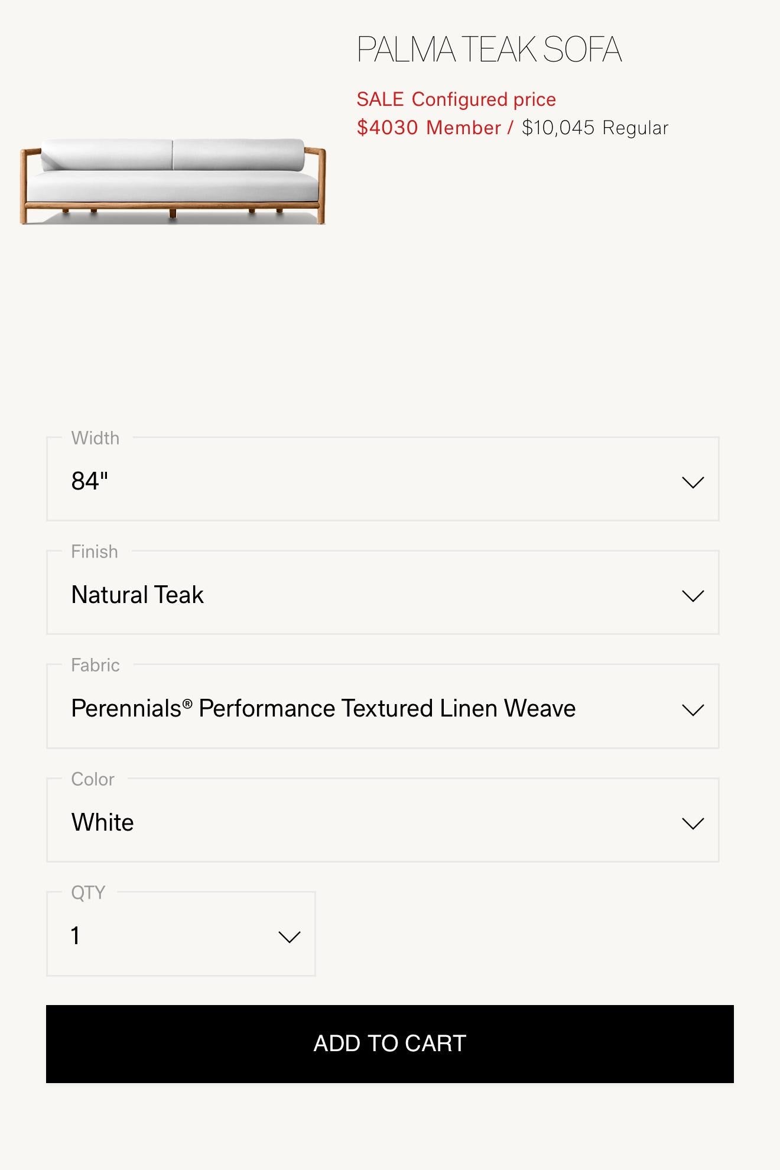This screenshot has width=780, height=1170.
Task: Click the chevron arrow in the Fabric field
Action: 693,709
